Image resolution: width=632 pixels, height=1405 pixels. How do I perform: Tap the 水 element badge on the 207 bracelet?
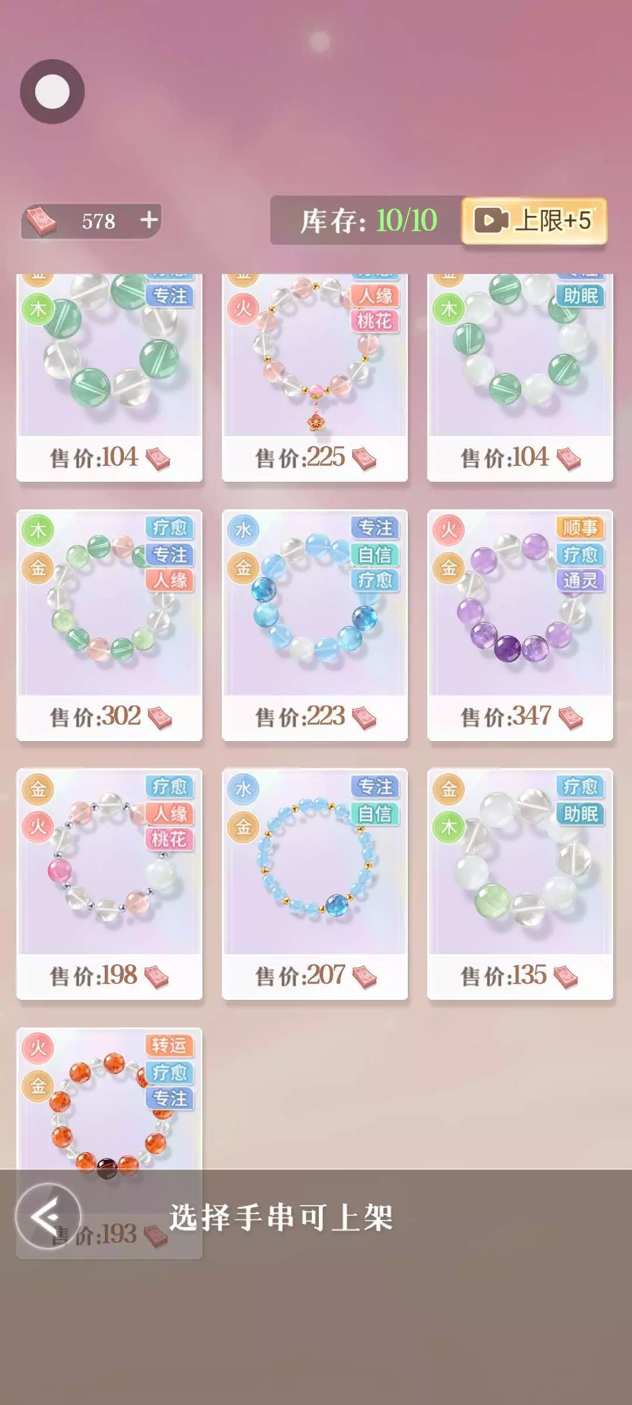click(243, 789)
